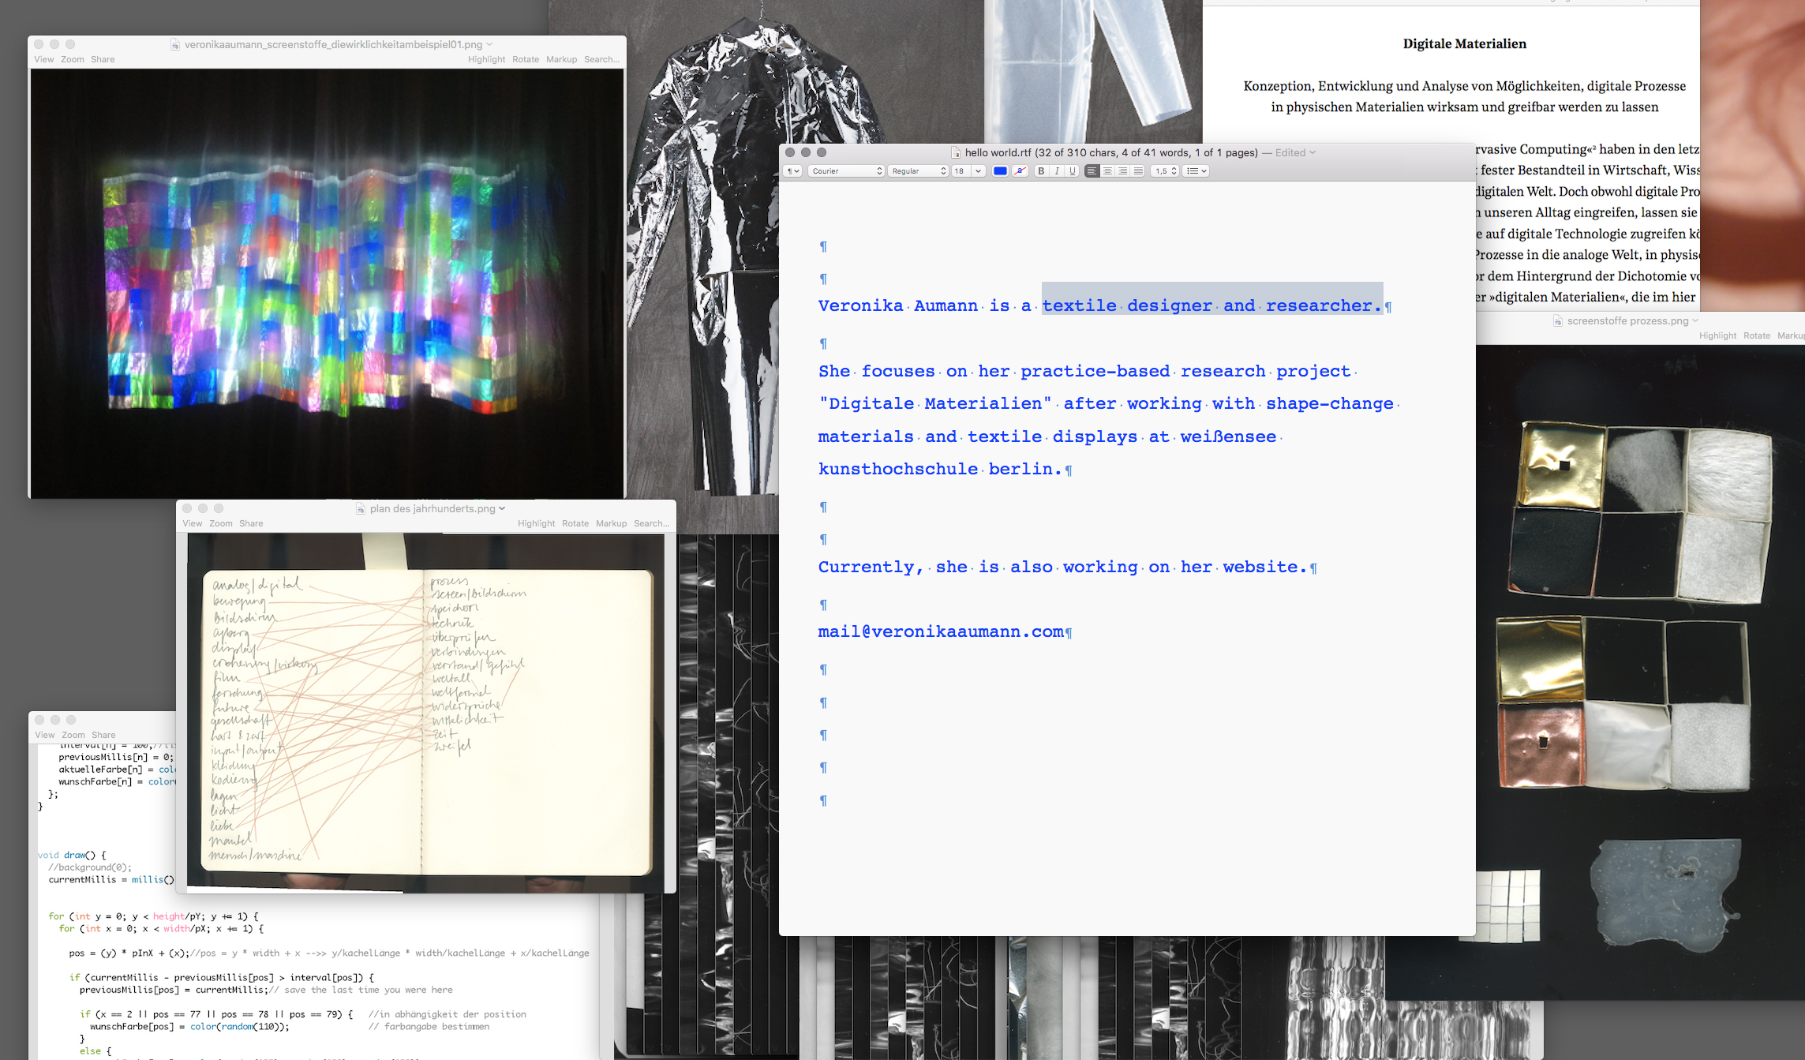Screen dimensions: 1805x1060
Task: Click the font size field showing 18
Action: click(960, 171)
